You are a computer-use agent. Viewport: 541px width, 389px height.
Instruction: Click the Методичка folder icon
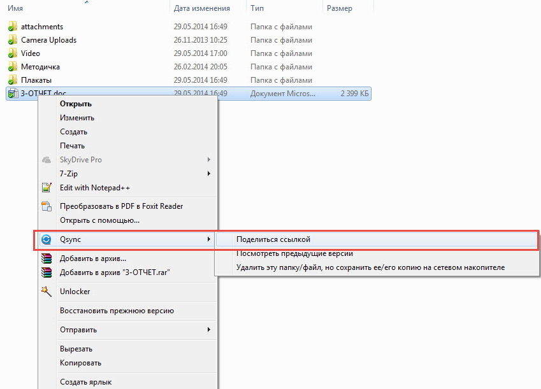click(x=12, y=67)
